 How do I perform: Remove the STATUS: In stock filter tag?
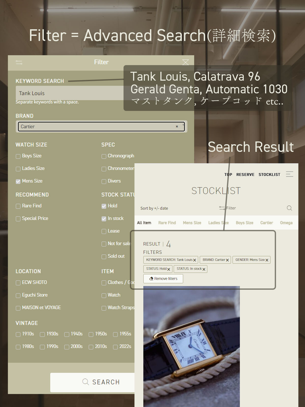click(204, 269)
